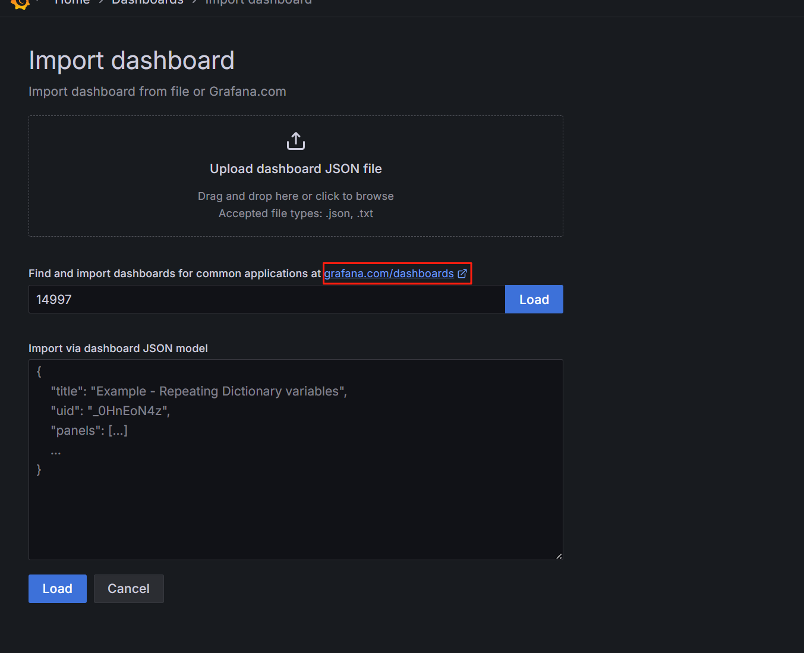804x653 pixels.
Task: Click 'Drag and drop here or click to browse' text
Action: coord(296,196)
